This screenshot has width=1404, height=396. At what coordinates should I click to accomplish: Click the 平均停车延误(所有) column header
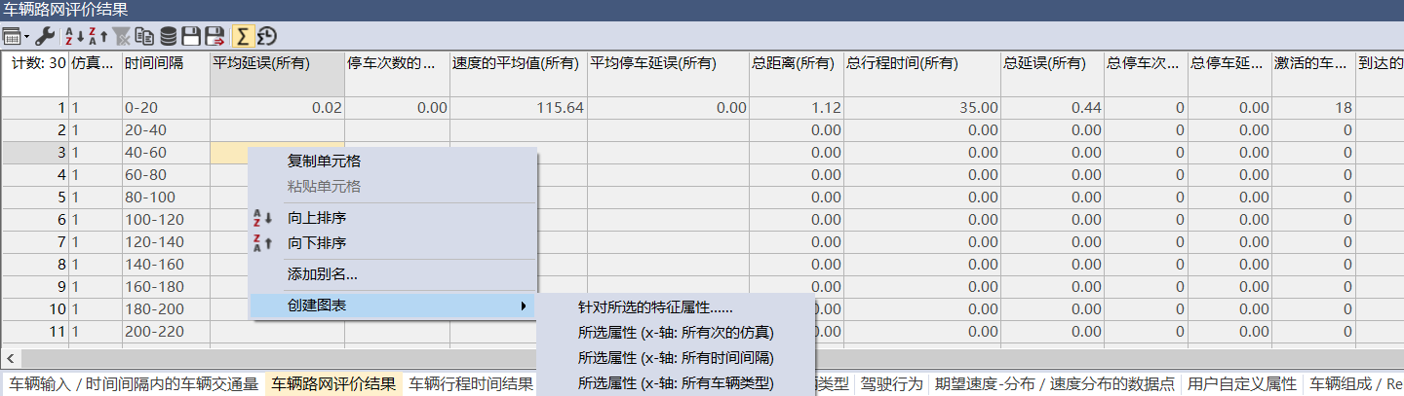(668, 75)
